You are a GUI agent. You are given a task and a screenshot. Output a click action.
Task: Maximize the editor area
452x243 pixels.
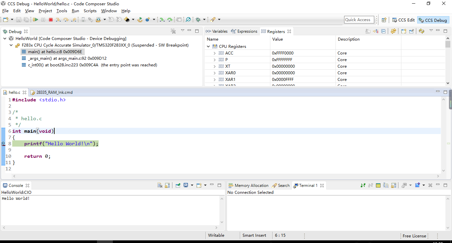click(x=445, y=92)
